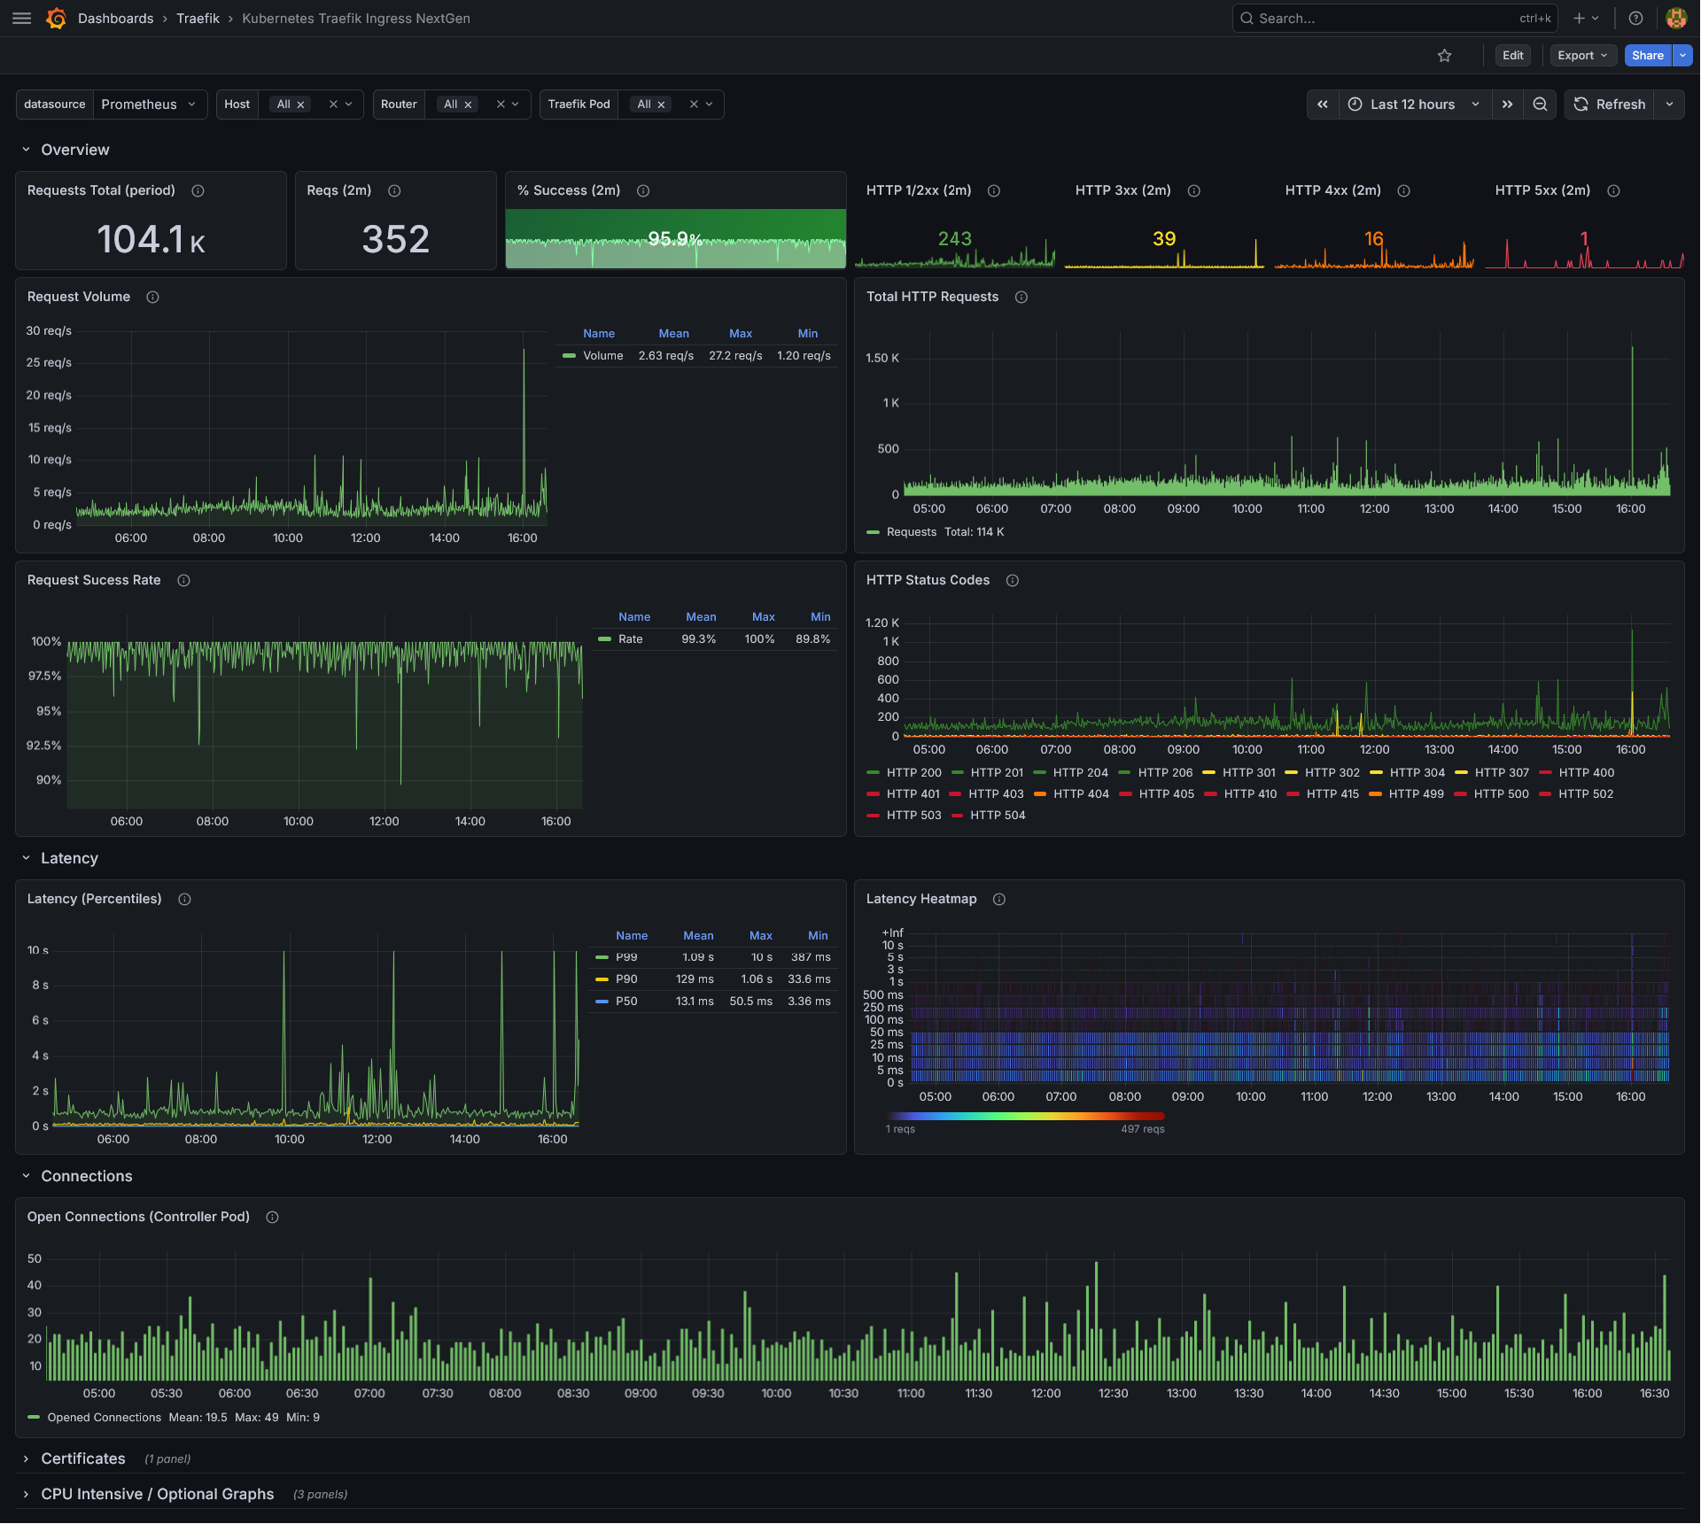This screenshot has width=1701, height=1524.
Task: Show info for Request Volume panel
Action: [x=152, y=297]
